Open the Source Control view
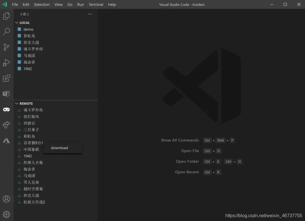Image resolution: width=305 pixels, height=221 pixels. [6, 47]
